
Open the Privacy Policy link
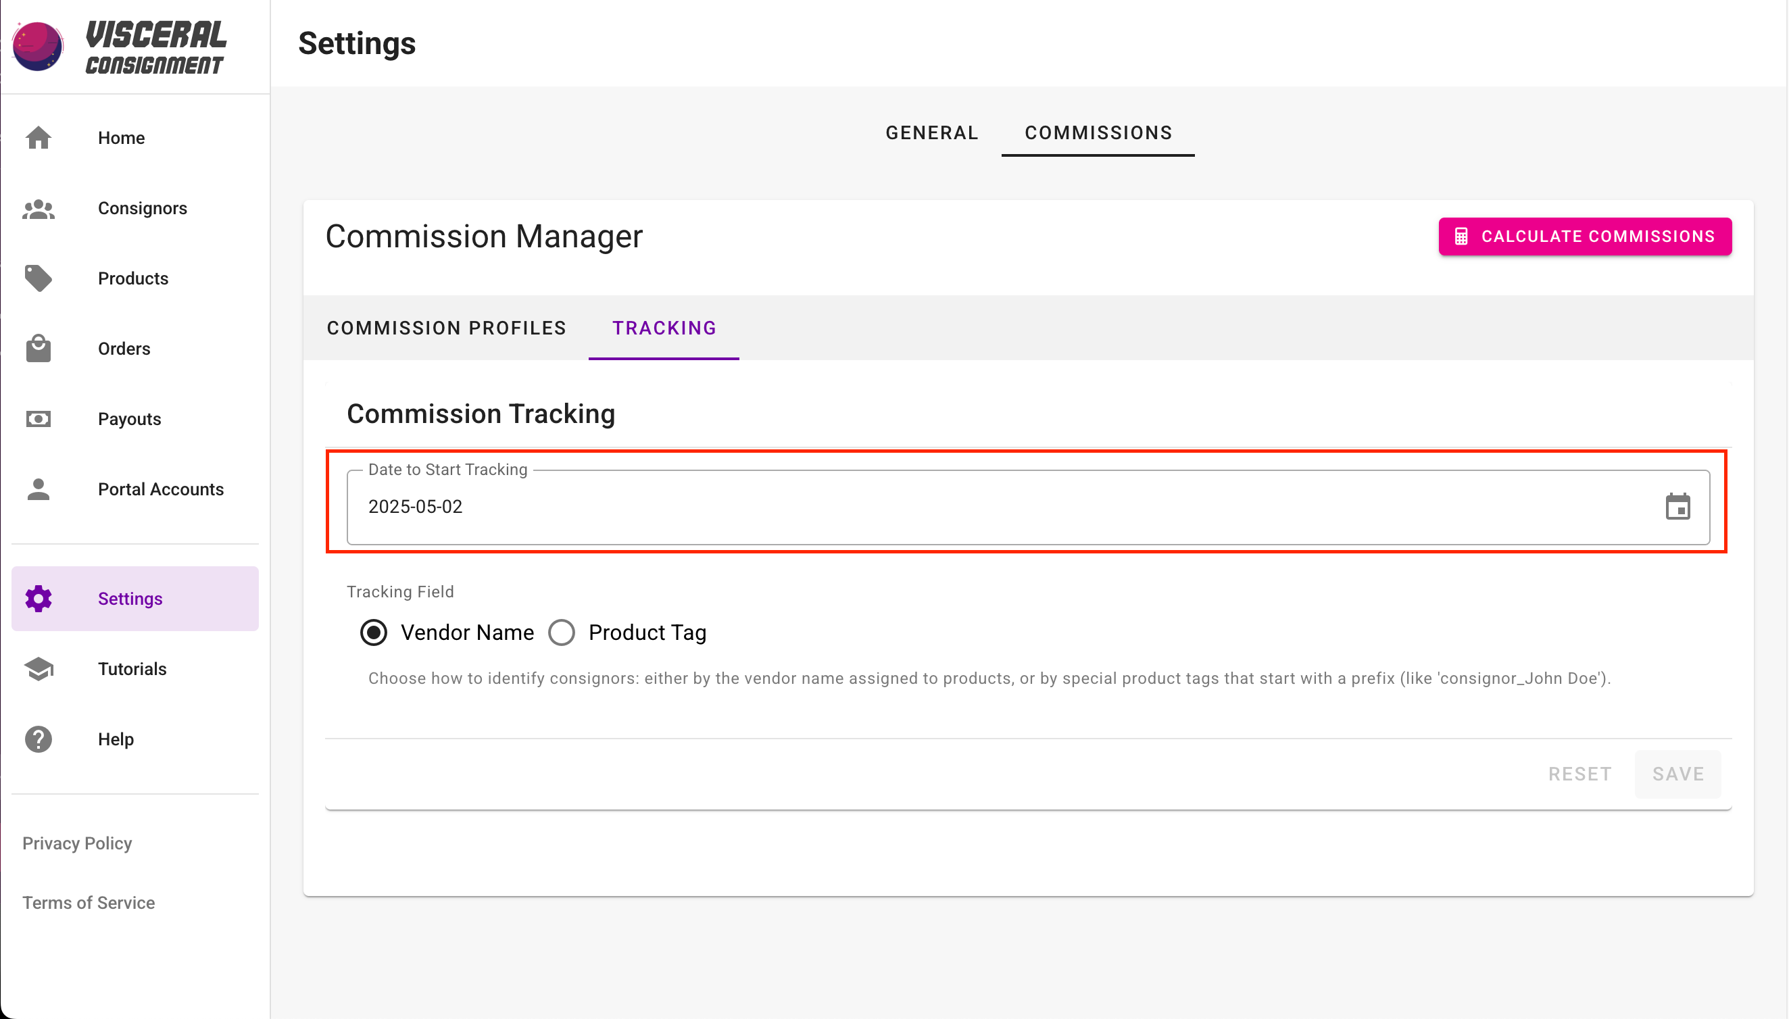(x=77, y=843)
